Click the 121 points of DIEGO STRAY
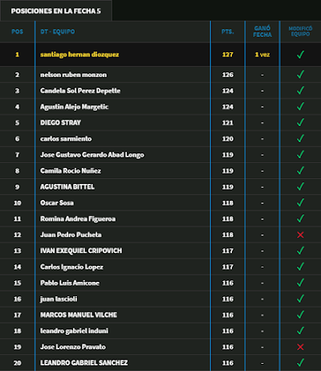The image size is (321, 371). [x=228, y=123]
